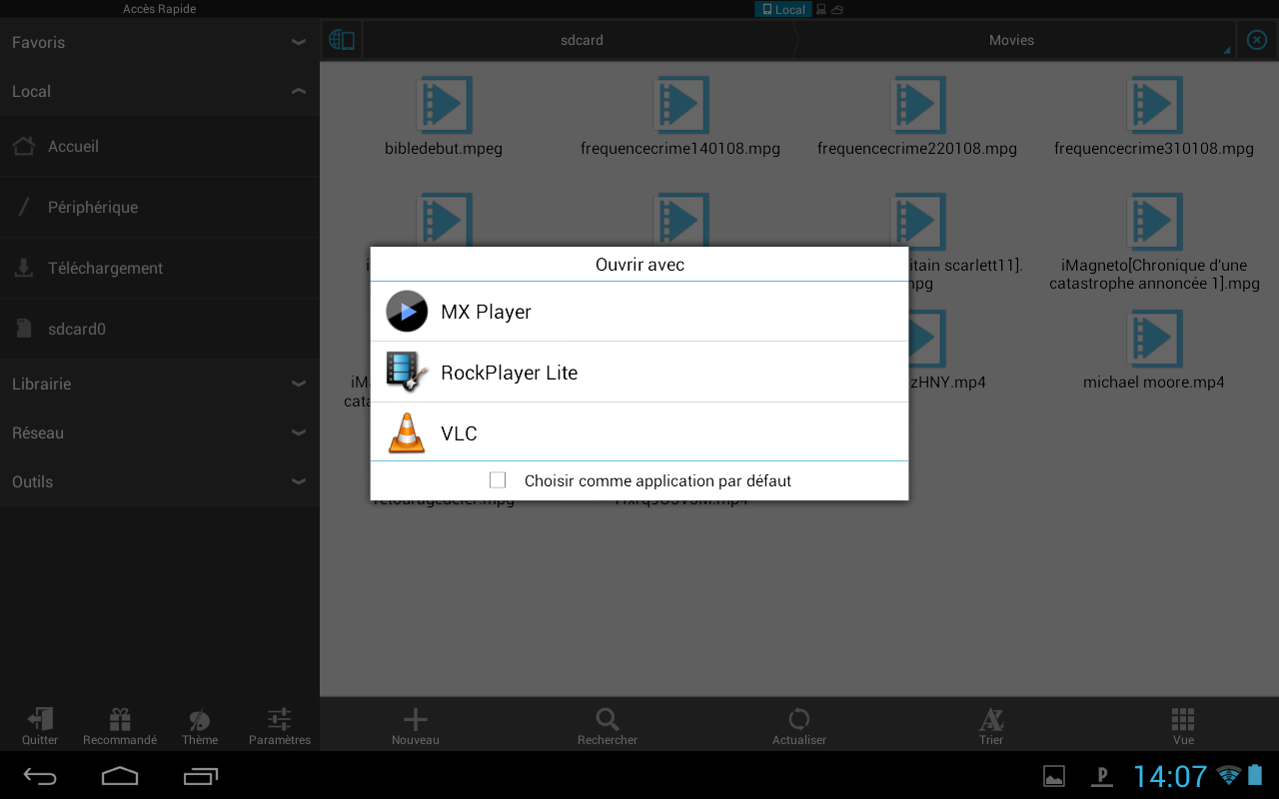The width and height of the screenshot is (1279, 799).
Task: Click the Accueil home icon
Action: tap(23, 146)
